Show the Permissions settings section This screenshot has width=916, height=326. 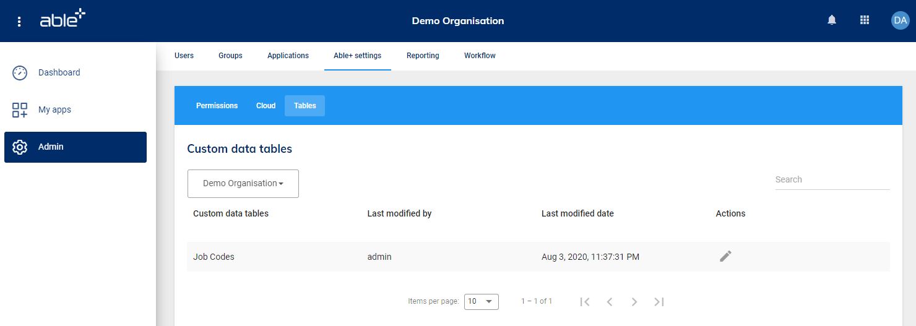point(217,106)
